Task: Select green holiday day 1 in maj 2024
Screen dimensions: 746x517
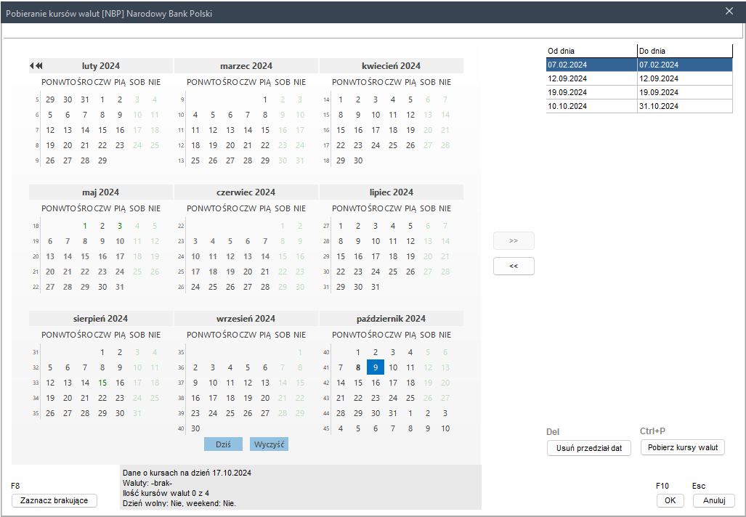Action: tap(85, 226)
